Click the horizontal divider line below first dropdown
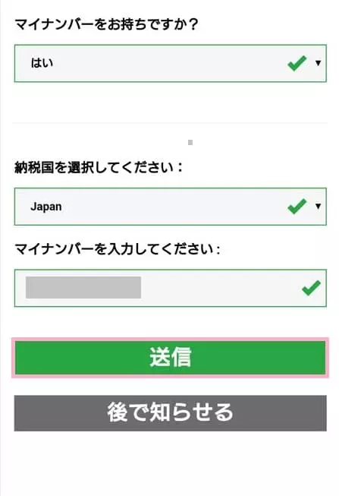The height and width of the screenshot is (496, 339). click(170, 123)
